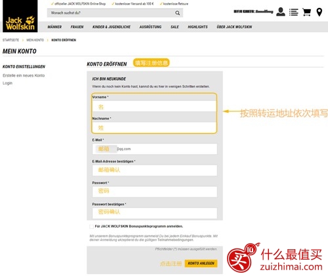Click the KONTO ERÖFFNEN breadcrumb
This screenshot has height=276, width=328.
coord(64,40)
